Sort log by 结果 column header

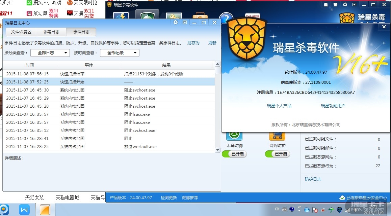166,65
